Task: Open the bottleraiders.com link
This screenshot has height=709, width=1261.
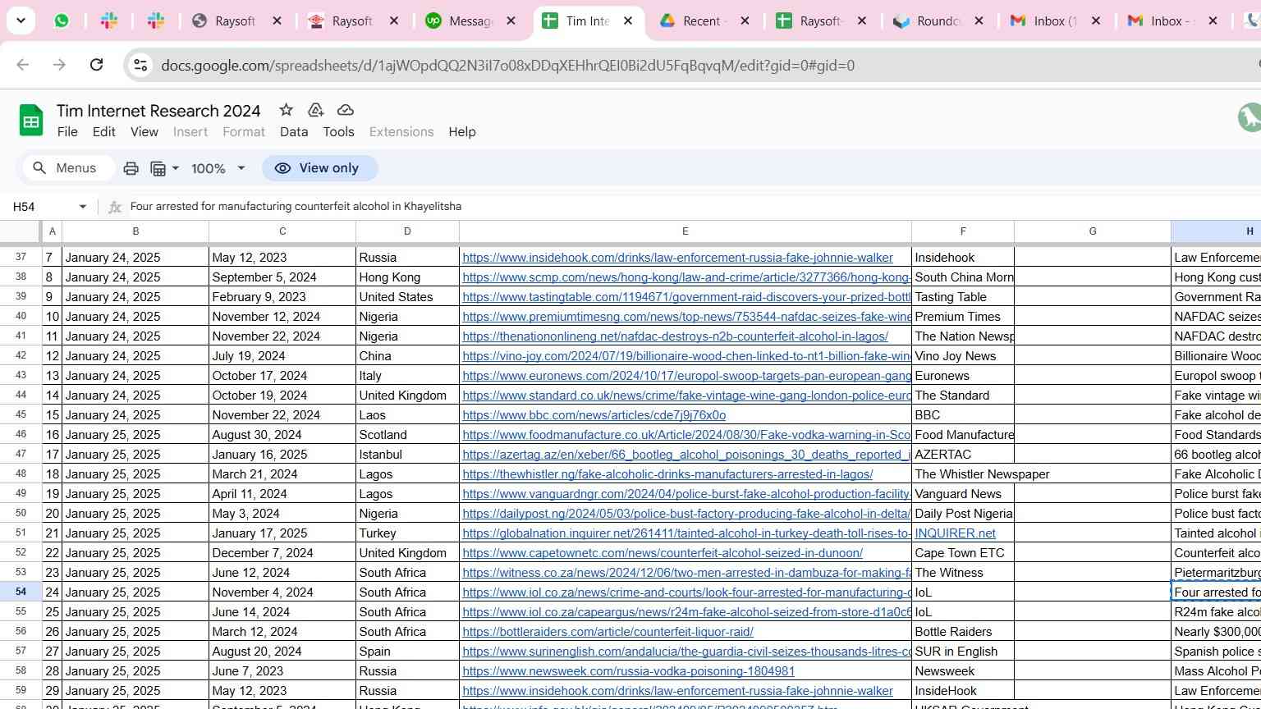Action: [608, 632]
